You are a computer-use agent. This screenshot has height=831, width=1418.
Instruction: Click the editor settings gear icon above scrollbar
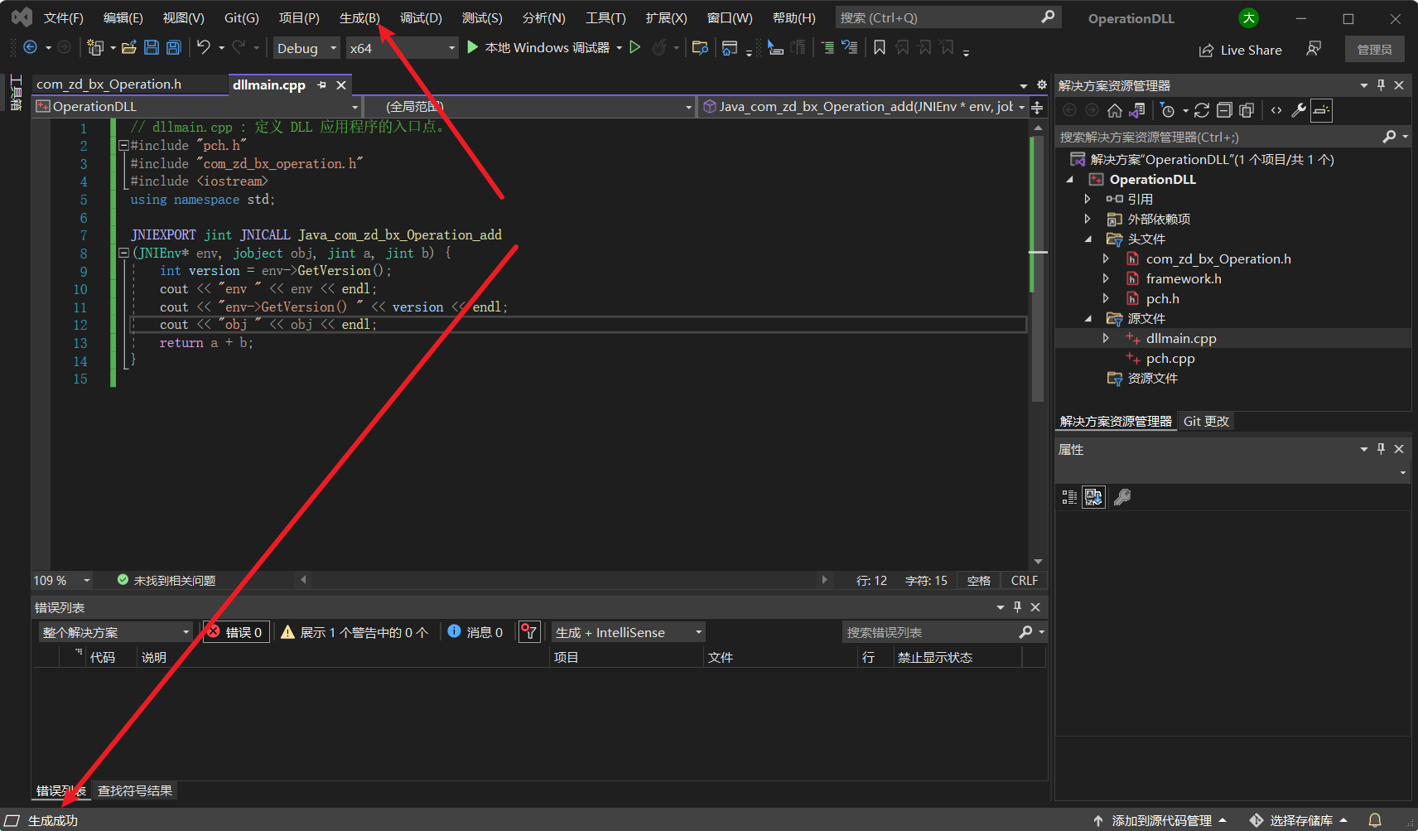tap(1041, 85)
